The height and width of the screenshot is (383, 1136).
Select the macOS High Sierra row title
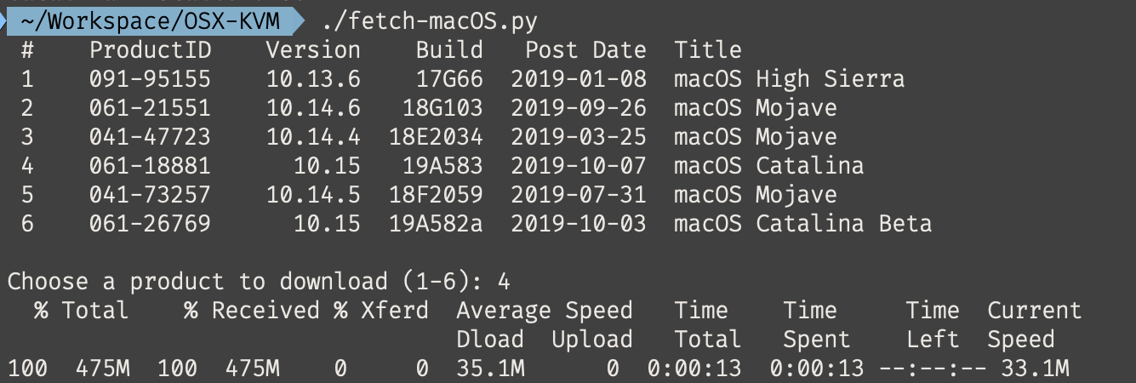[x=789, y=79]
